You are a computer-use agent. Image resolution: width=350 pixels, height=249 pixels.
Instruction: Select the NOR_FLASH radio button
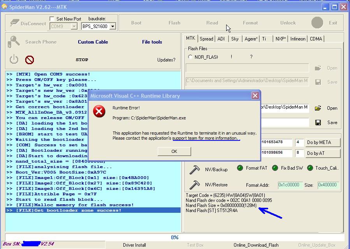[190, 57]
